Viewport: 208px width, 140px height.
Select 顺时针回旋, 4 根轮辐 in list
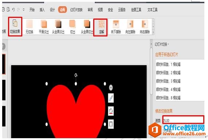click(x=180, y=89)
